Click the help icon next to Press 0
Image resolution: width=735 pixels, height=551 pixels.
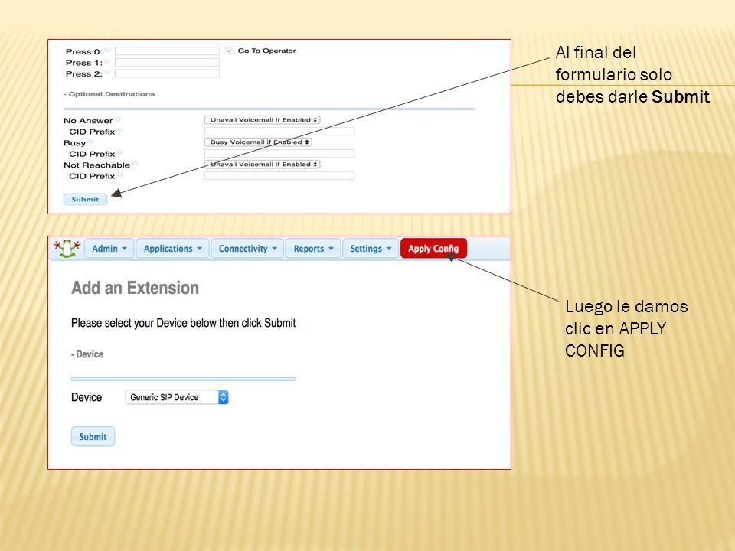[107, 50]
